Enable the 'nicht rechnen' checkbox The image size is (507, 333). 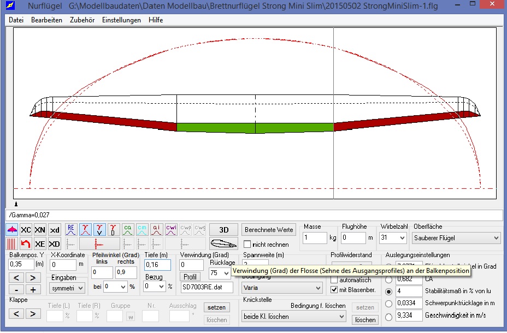tap(247, 245)
